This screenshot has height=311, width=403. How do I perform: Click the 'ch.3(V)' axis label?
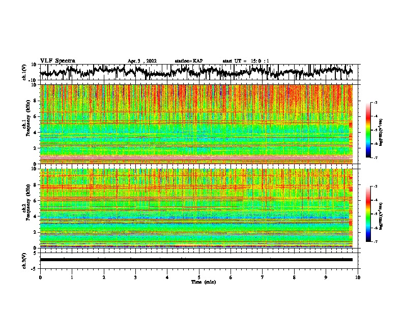[x=24, y=261]
